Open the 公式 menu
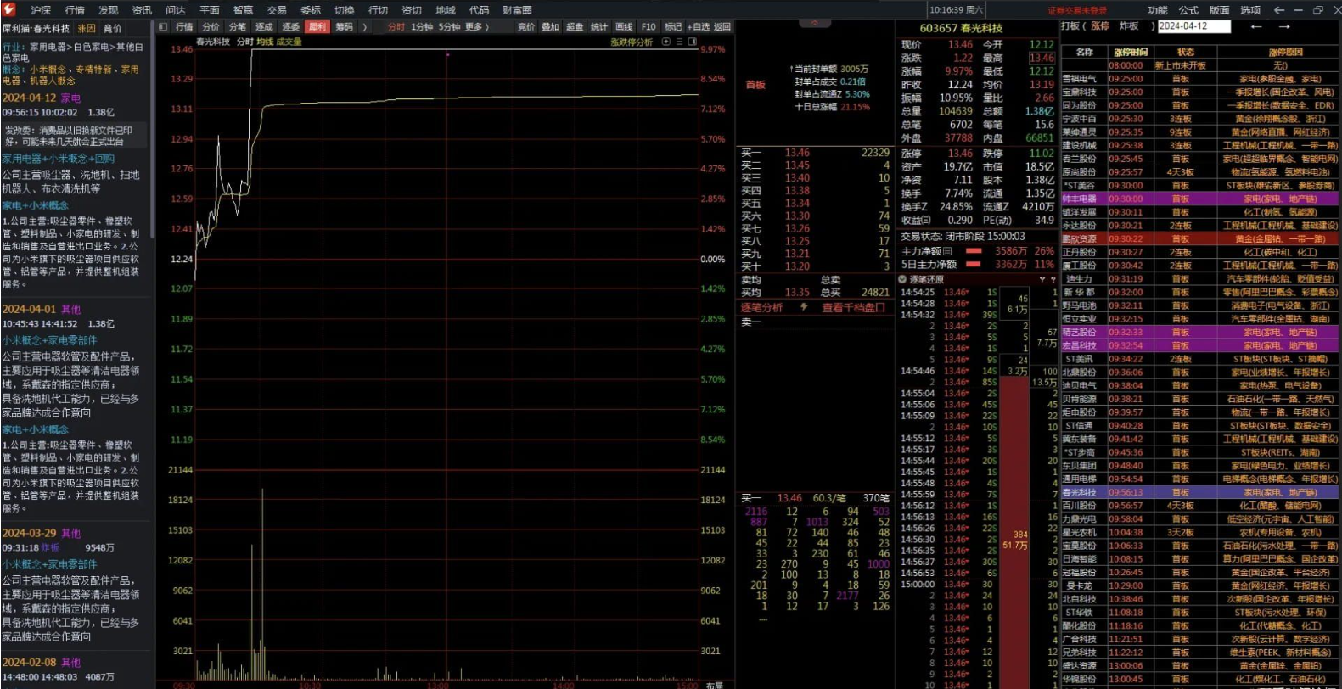Viewport: 1342px width, 689px height. pos(1188,10)
